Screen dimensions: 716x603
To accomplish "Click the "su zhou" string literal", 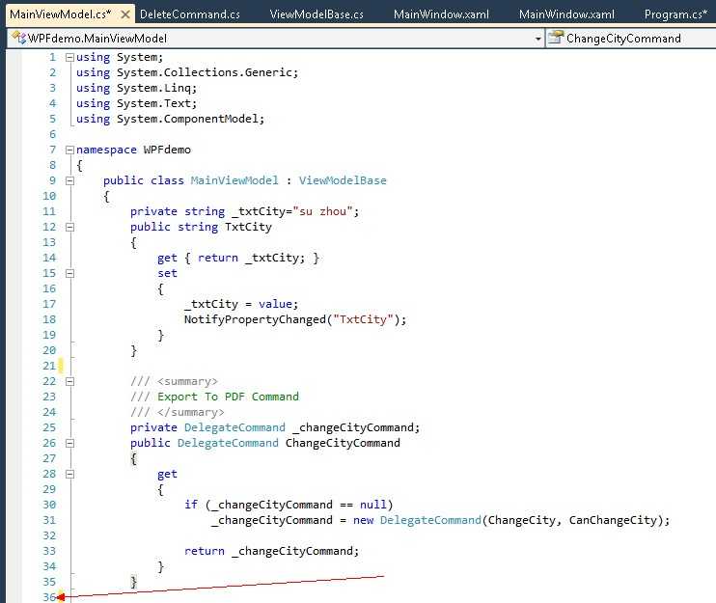I will click(322, 211).
